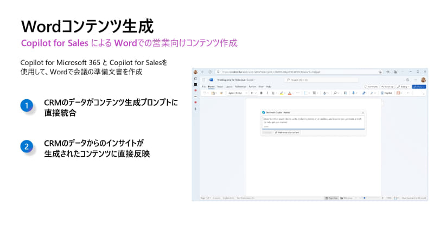Open the Styles icon in the ribbon
Screen dimensions: 434x244
pyautogui.click(x=325, y=93)
